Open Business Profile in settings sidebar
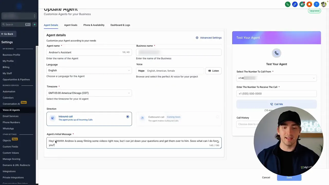Screen dimensions: 329x185 click(11, 55)
